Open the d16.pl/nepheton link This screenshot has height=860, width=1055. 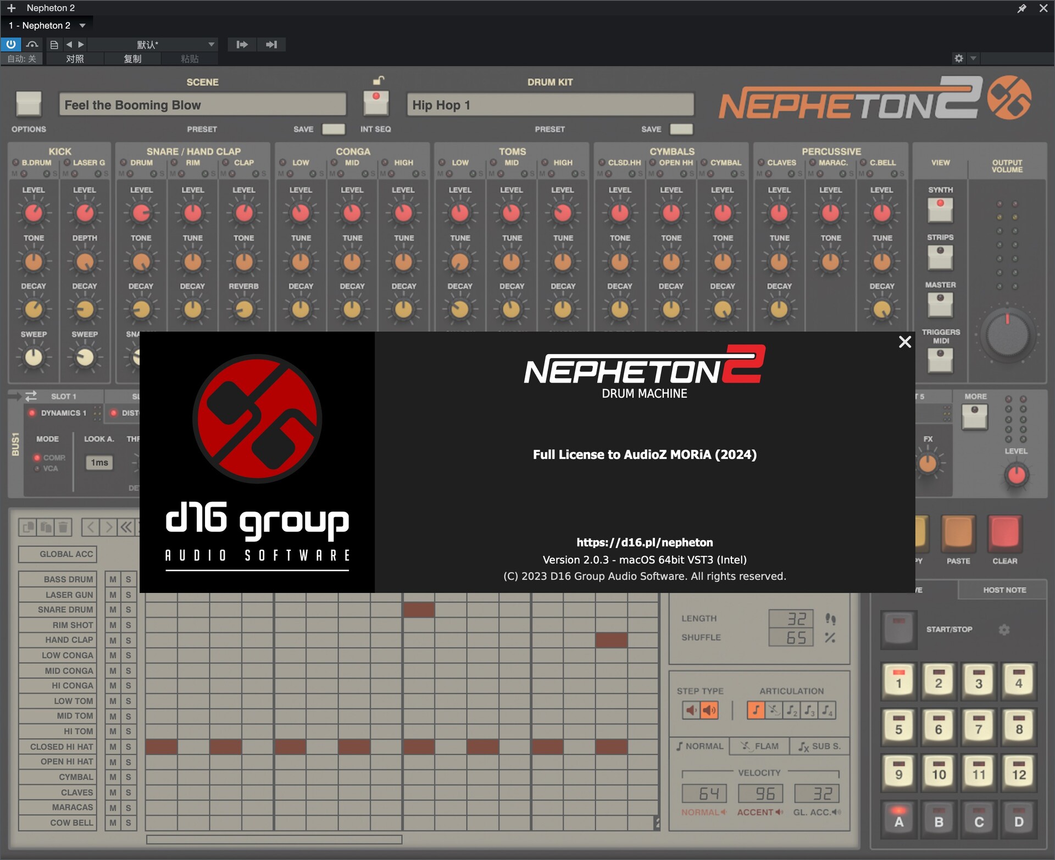point(645,542)
